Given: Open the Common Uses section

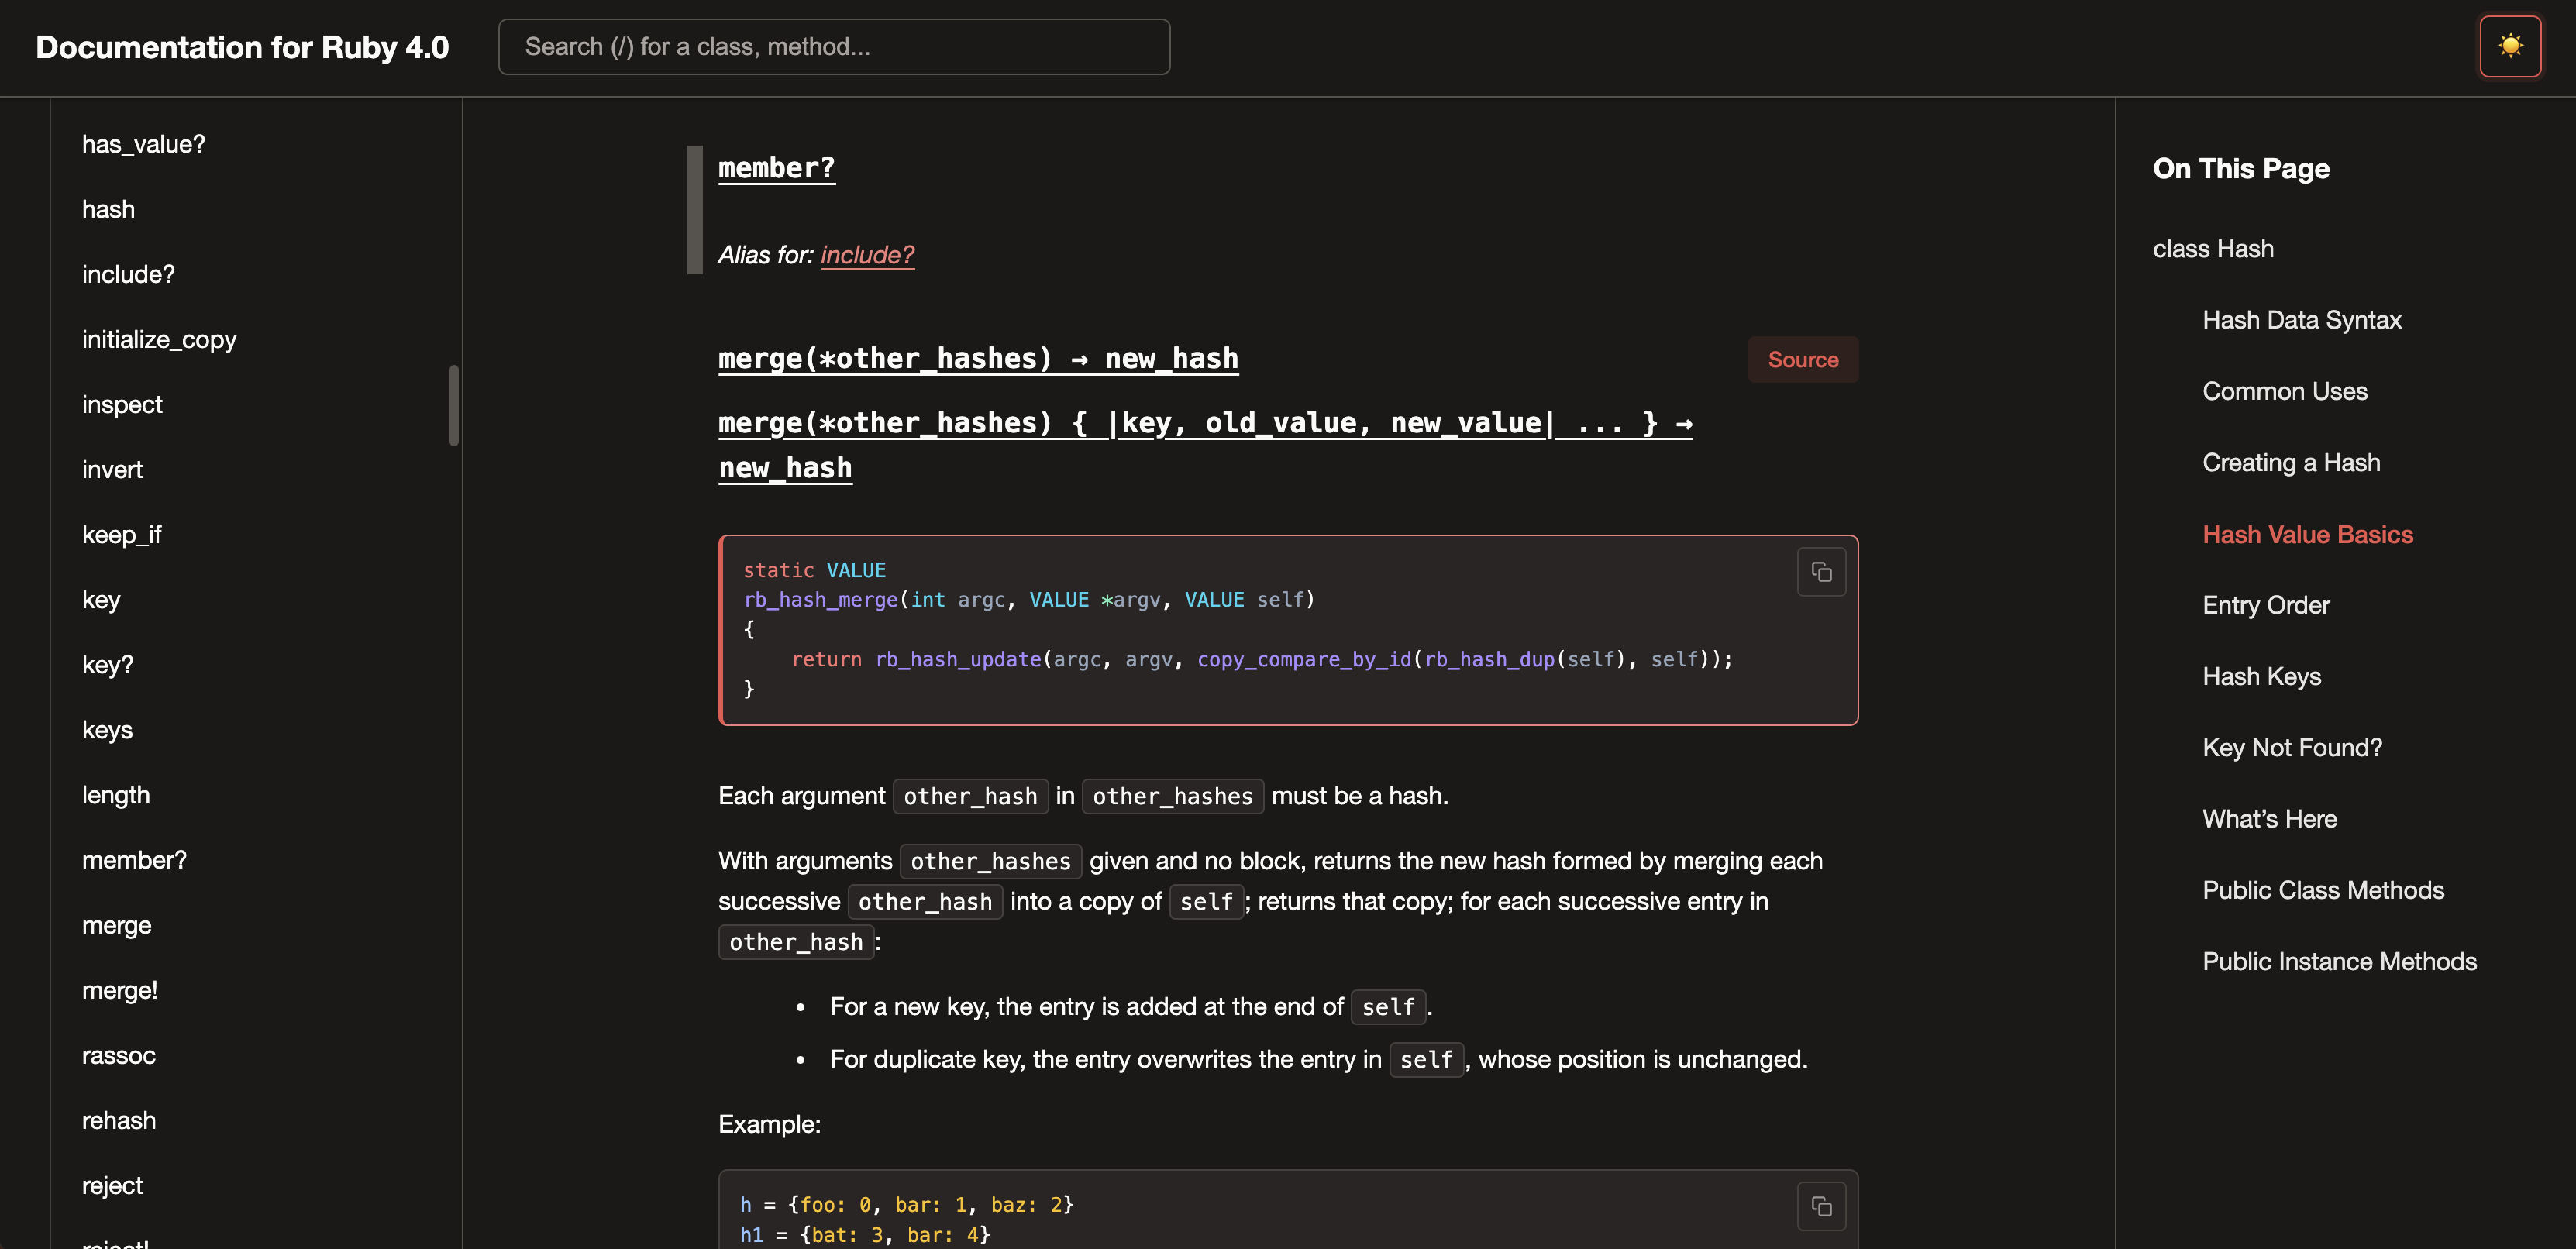Looking at the screenshot, I should click(2284, 391).
